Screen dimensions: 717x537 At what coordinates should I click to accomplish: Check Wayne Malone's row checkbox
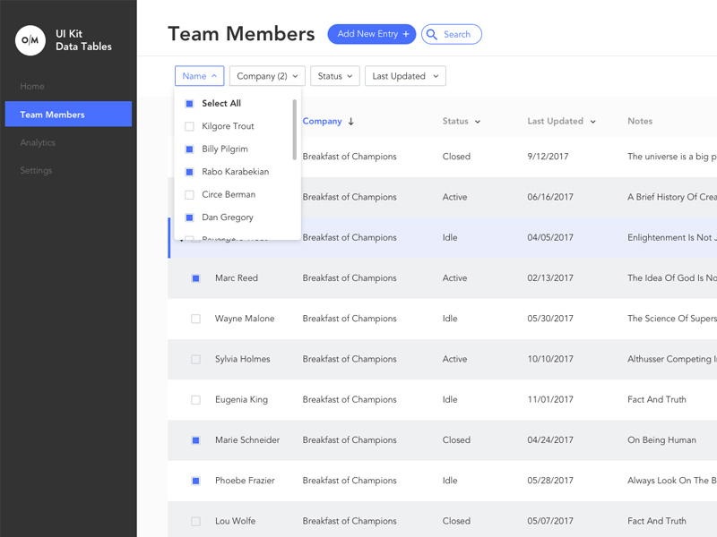pyautogui.click(x=194, y=319)
